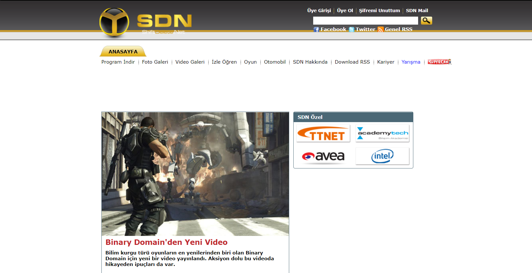This screenshot has height=273, width=532.
Task: Click the orange RSS feed icon
Action: tap(380, 29)
